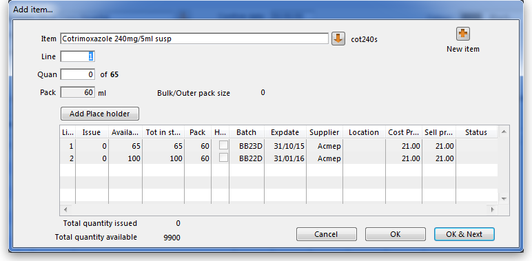Click the Li... line column header

coord(68,132)
